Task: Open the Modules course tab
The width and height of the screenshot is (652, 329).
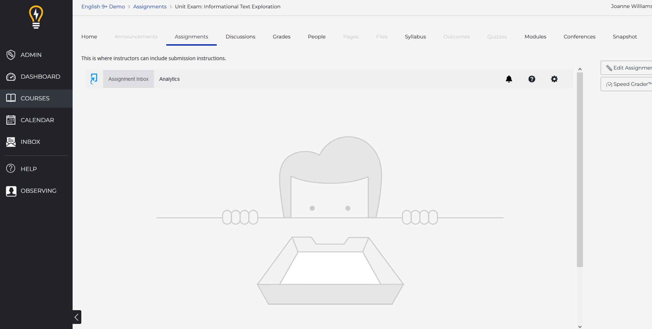Action: click(535, 37)
